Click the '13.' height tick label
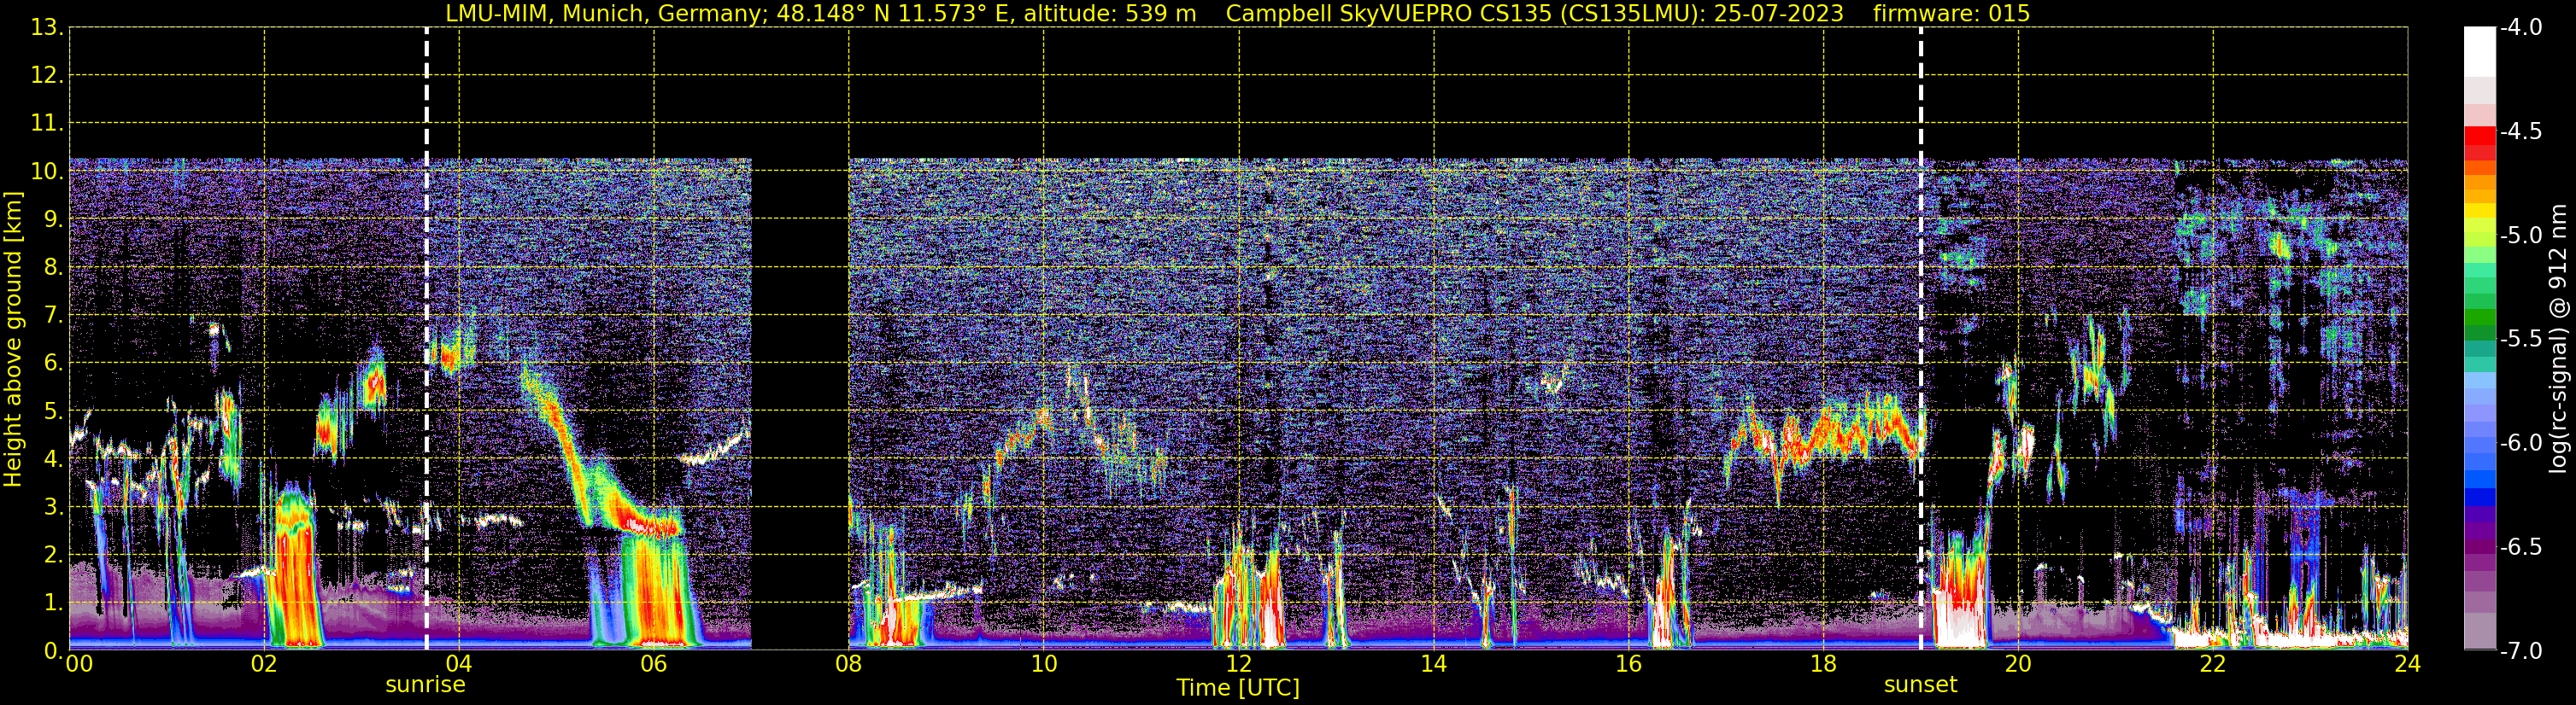Image resolution: width=2576 pixels, height=705 pixels. (47, 28)
